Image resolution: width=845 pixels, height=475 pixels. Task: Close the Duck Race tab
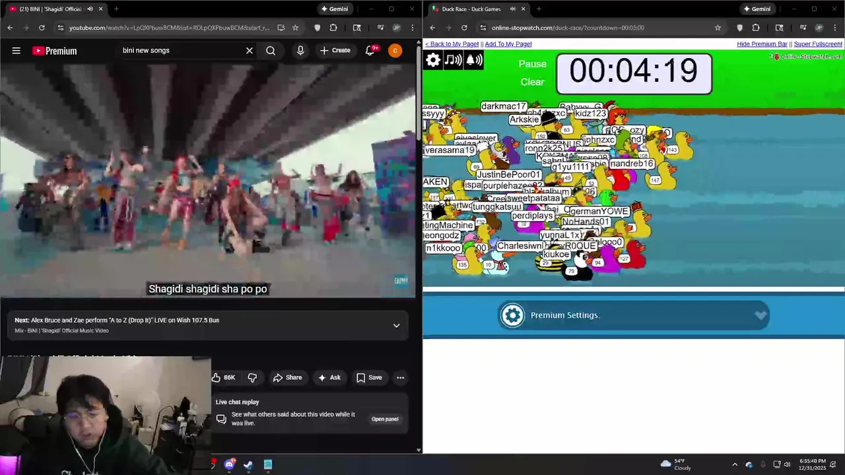(x=524, y=9)
